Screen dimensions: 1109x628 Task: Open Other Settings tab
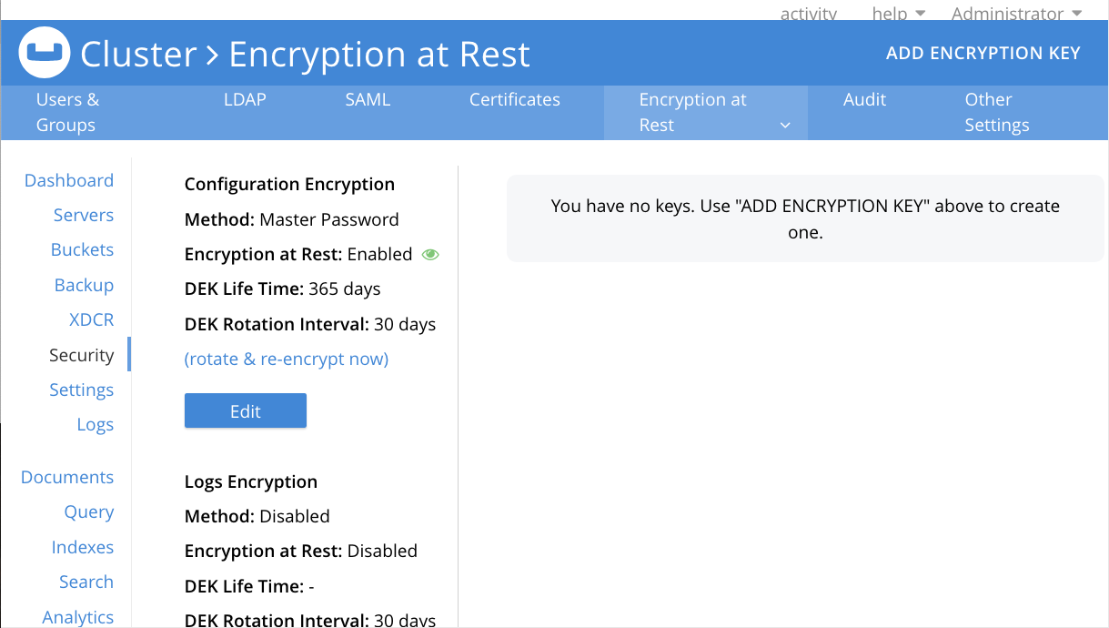(996, 112)
